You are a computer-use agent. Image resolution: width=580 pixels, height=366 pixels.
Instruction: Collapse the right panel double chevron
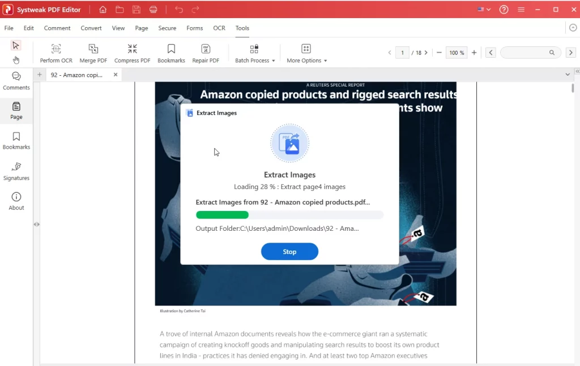point(577,71)
